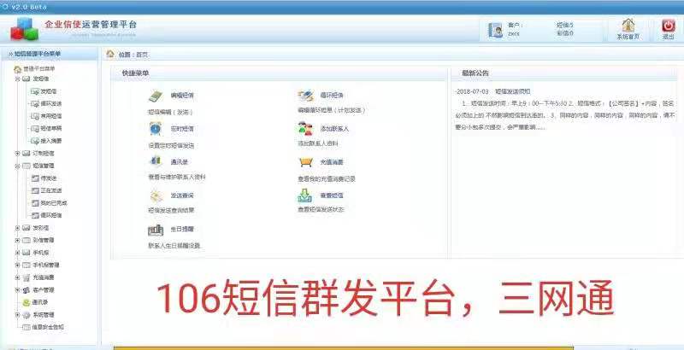Click the 短信:5 balance text in header
The image size is (684, 350).
pos(565,26)
